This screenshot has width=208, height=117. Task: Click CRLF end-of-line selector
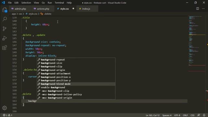[185, 115]
